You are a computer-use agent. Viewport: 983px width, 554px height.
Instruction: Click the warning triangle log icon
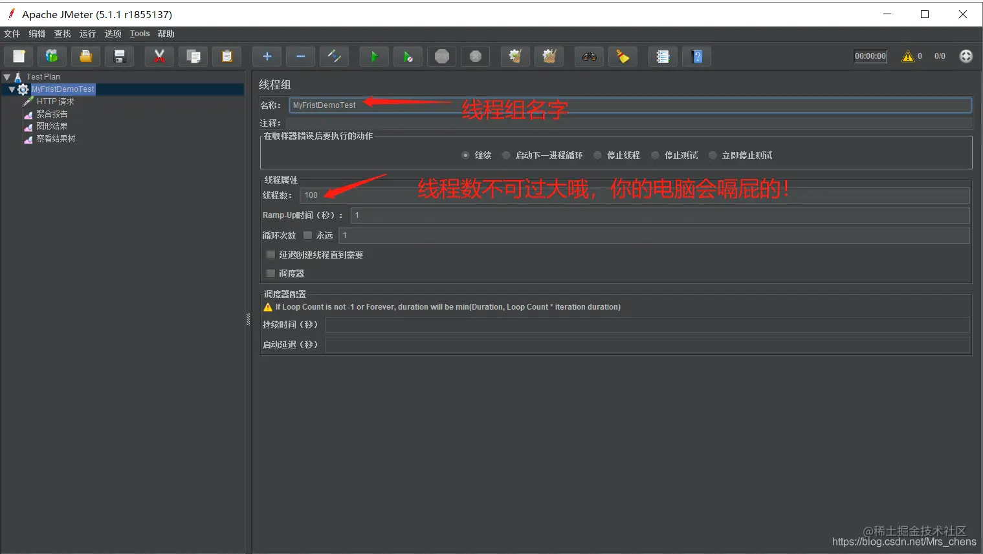point(908,56)
